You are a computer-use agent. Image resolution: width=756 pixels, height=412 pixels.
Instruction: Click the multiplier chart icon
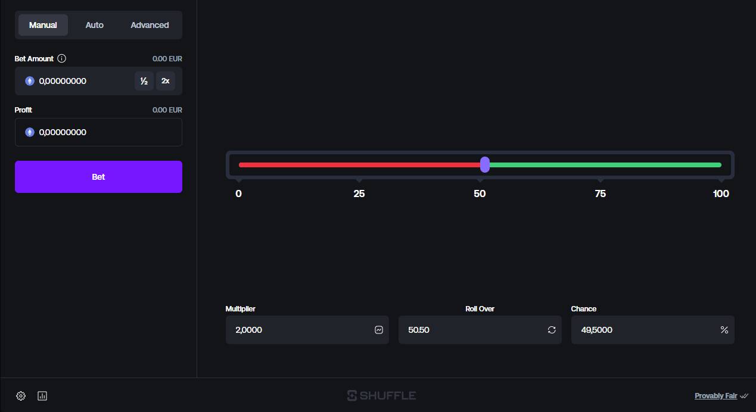(x=379, y=330)
